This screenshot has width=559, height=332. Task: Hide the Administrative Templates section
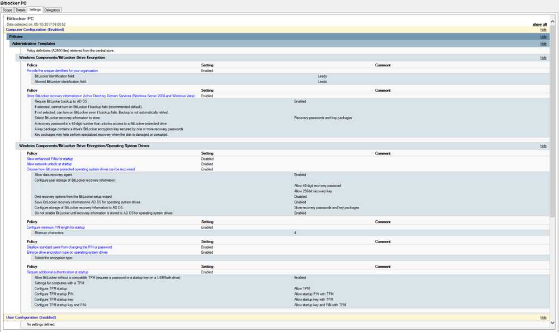click(543, 44)
